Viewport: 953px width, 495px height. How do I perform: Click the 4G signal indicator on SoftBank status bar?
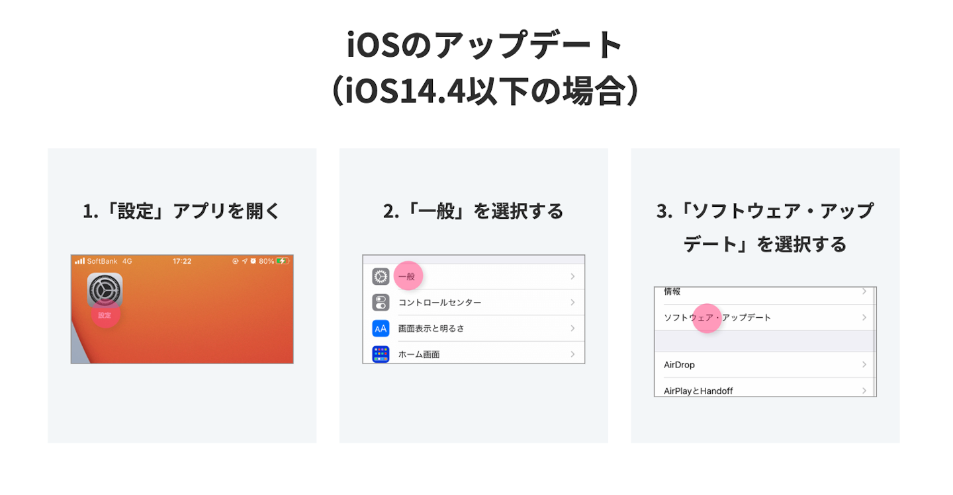click(127, 260)
